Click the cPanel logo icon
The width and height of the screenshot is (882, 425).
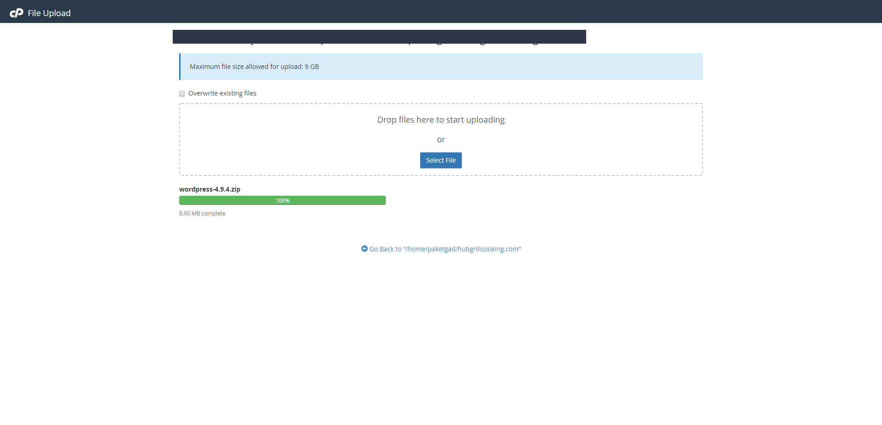[17, 13]
